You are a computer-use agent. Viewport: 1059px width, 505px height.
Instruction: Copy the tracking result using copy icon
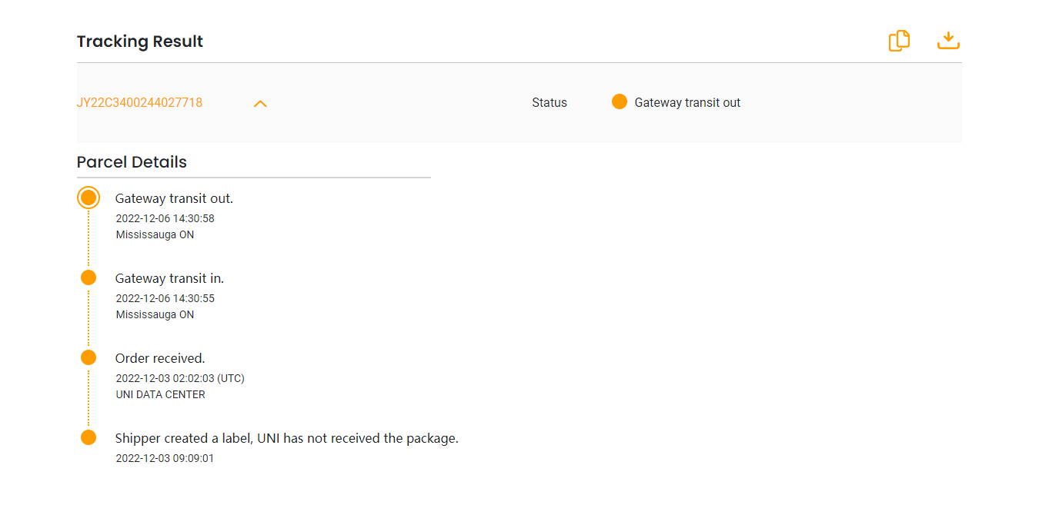[899, 41]
